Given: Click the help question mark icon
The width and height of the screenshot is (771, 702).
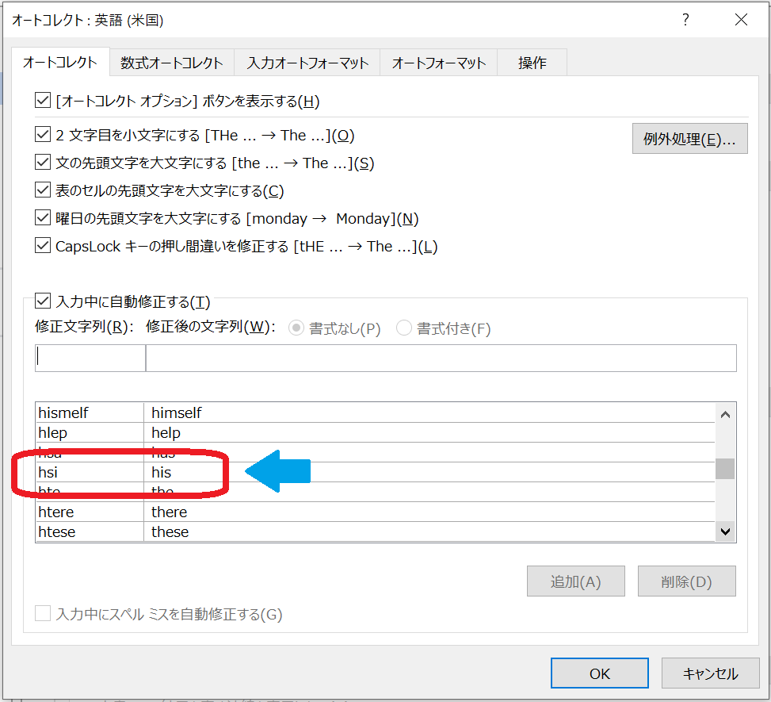Looking at the screenshot, I should coord(685,20).
